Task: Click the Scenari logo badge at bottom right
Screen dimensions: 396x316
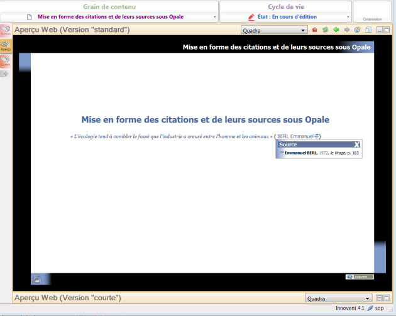Action: (x=360, y=277)
